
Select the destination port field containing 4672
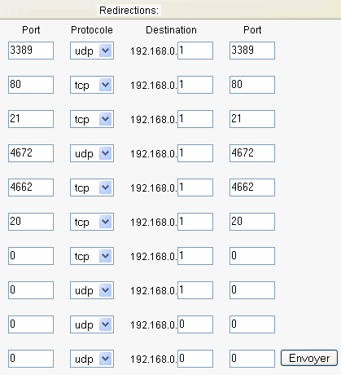coord(252,153)
